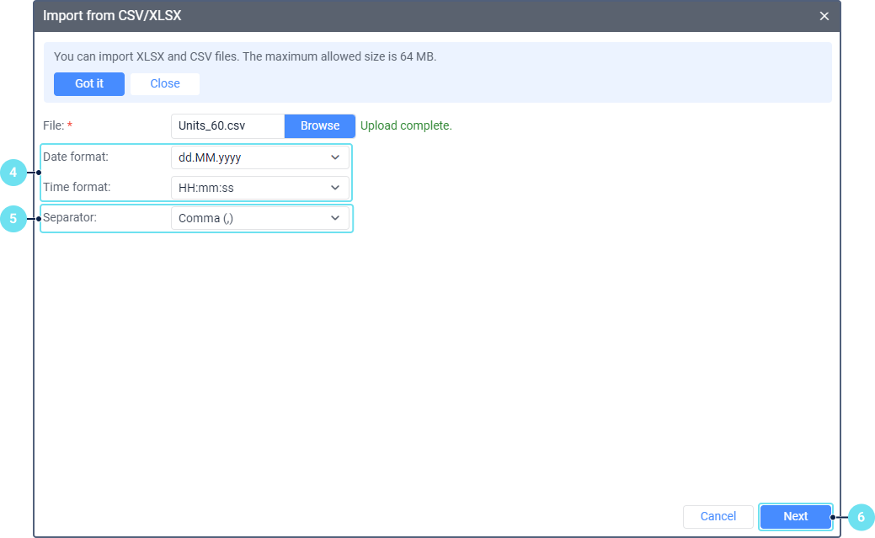Proceed with the Next button
875x538 pixels.
pyautogui.click(x=795, y=517)
